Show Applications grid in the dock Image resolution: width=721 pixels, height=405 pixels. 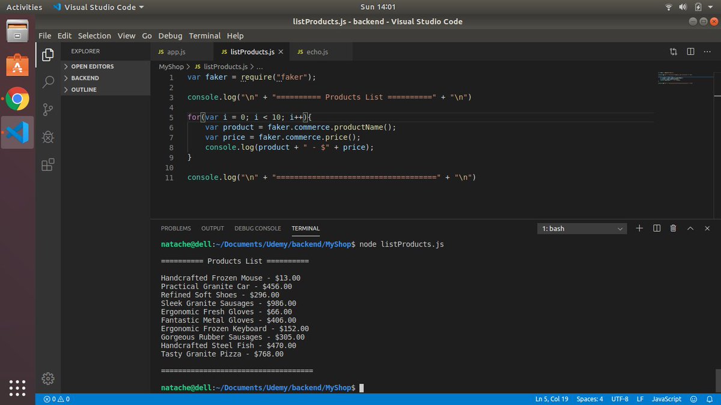pyautogui.click(x=17, y=387)
